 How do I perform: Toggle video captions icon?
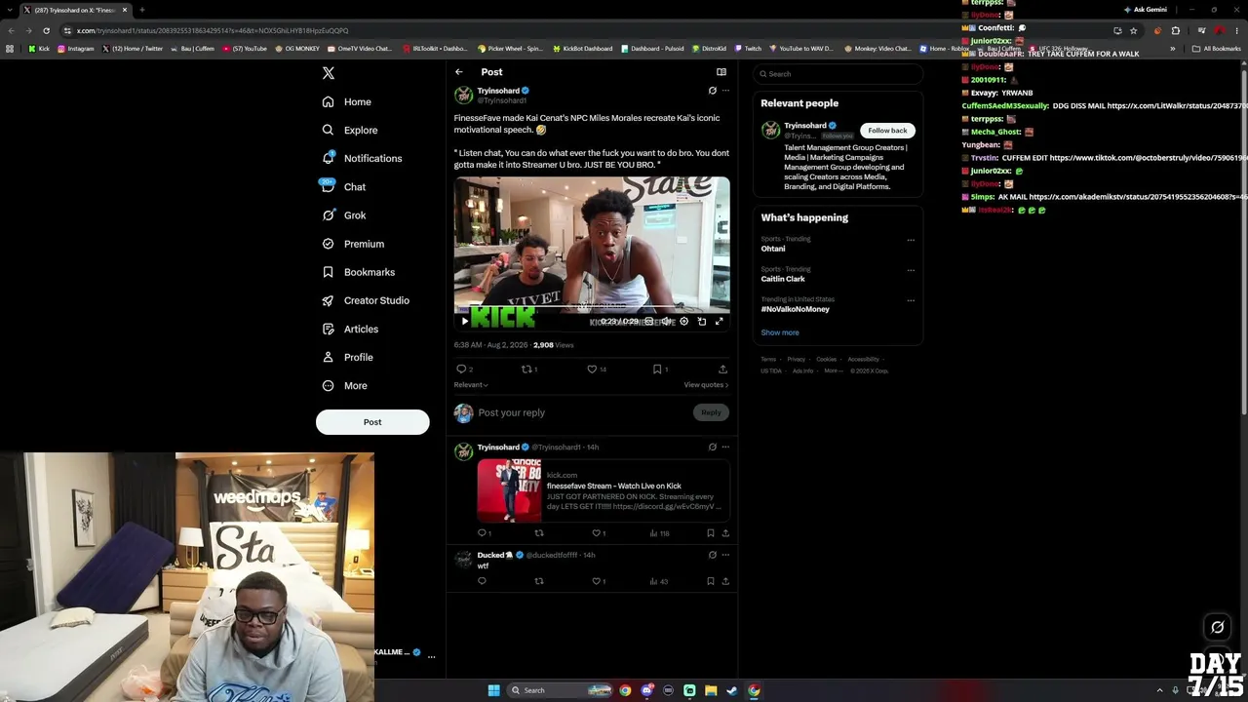pos(649,321)
